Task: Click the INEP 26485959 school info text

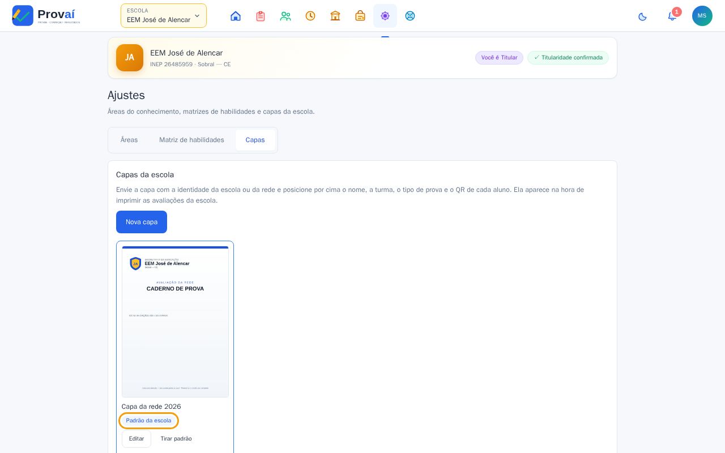Action: (x=190, y=65)
